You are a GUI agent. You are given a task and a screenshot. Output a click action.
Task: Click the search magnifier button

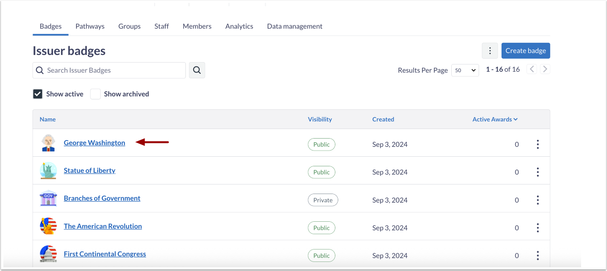click(197, 70)
